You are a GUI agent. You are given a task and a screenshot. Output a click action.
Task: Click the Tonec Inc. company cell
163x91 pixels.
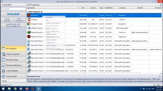122,32
